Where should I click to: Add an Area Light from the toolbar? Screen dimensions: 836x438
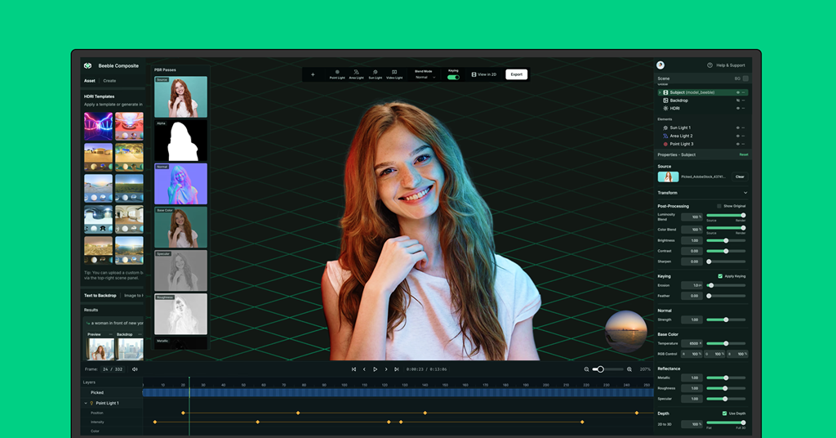point(356,74)
